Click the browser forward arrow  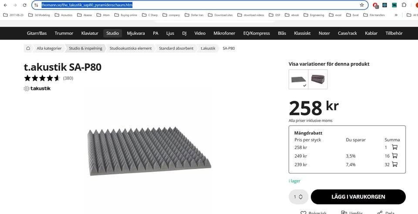click(x=15, y=5)
